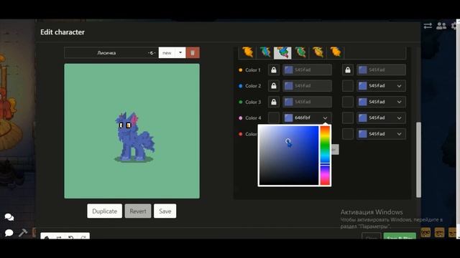Click the right-column swatch in Color 2 row
This screenshot has width=460, height=258.
362,86
